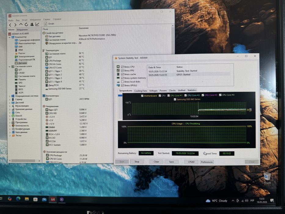Click the graph chart icon in AIDA64 toolbar

[x=37, y=24]
